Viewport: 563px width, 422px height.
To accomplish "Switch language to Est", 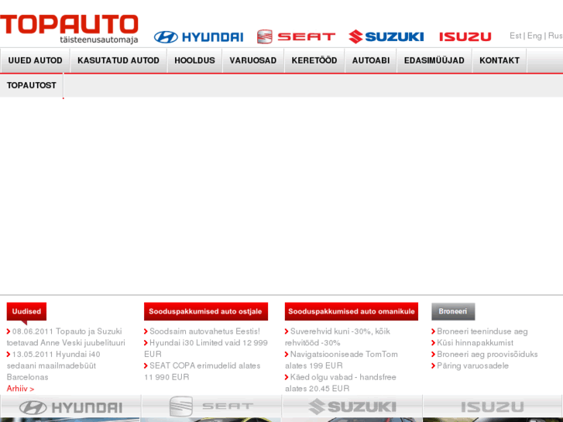I will point(515,36).
